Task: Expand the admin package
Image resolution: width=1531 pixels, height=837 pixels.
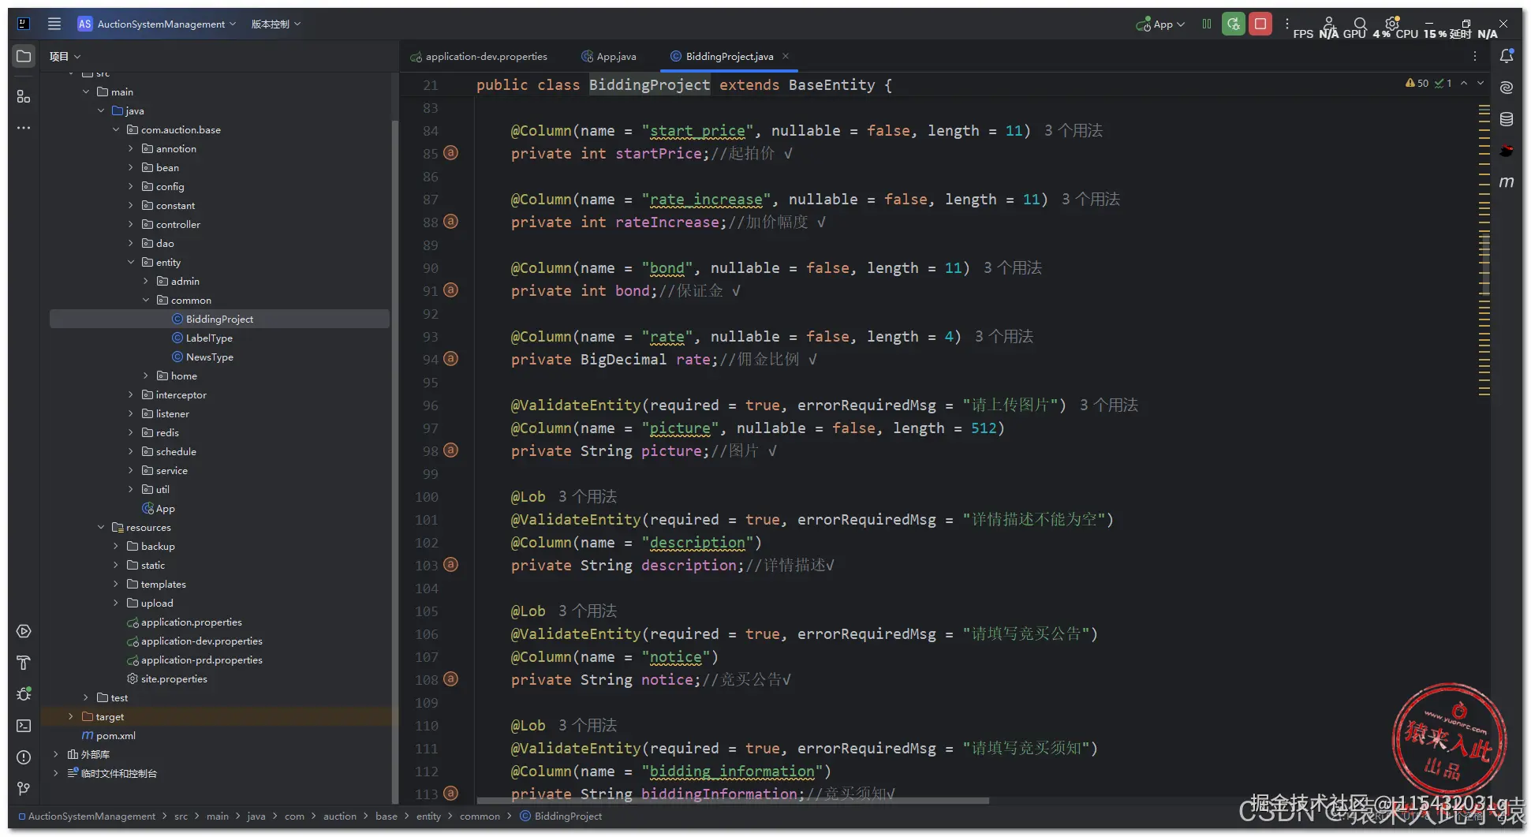Action: [146, 281]
